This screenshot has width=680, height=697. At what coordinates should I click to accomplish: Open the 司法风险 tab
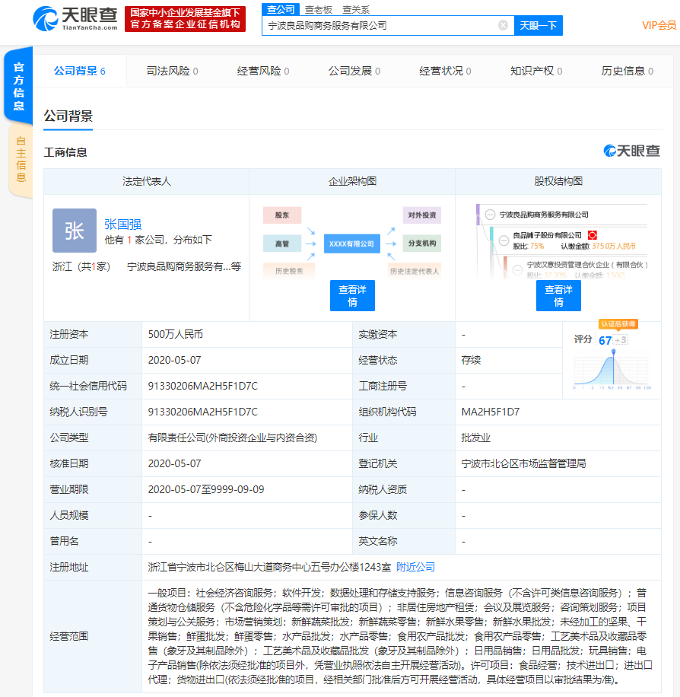click(172, 71)
